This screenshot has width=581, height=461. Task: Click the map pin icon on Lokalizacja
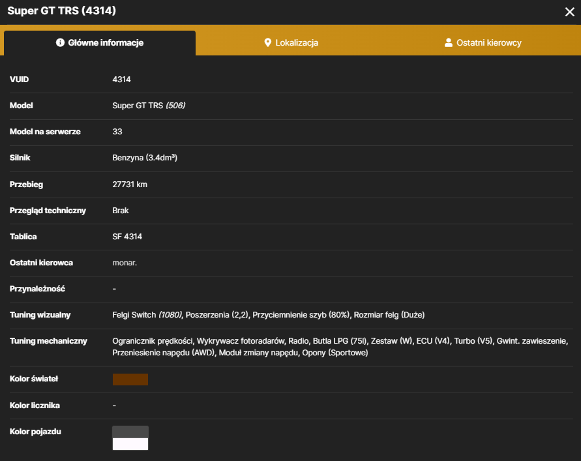coord(267,42)
